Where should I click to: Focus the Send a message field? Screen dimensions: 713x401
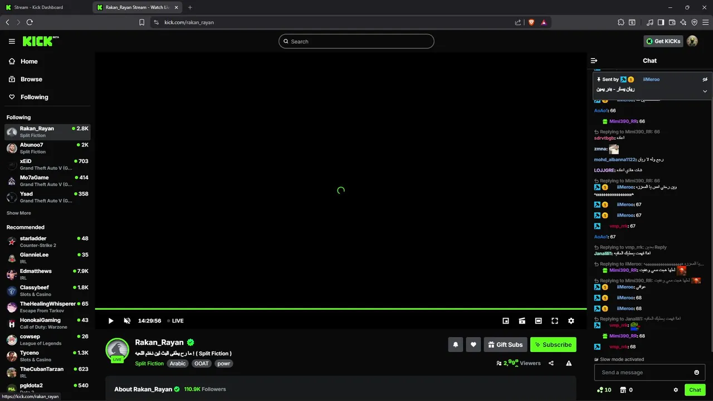pos(649,373)
